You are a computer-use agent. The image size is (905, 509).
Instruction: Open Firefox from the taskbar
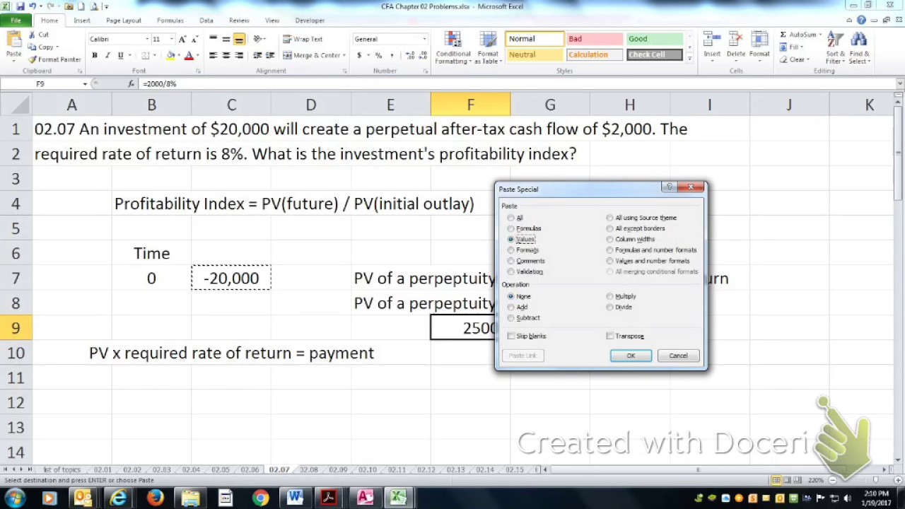(x=155, y=498)
